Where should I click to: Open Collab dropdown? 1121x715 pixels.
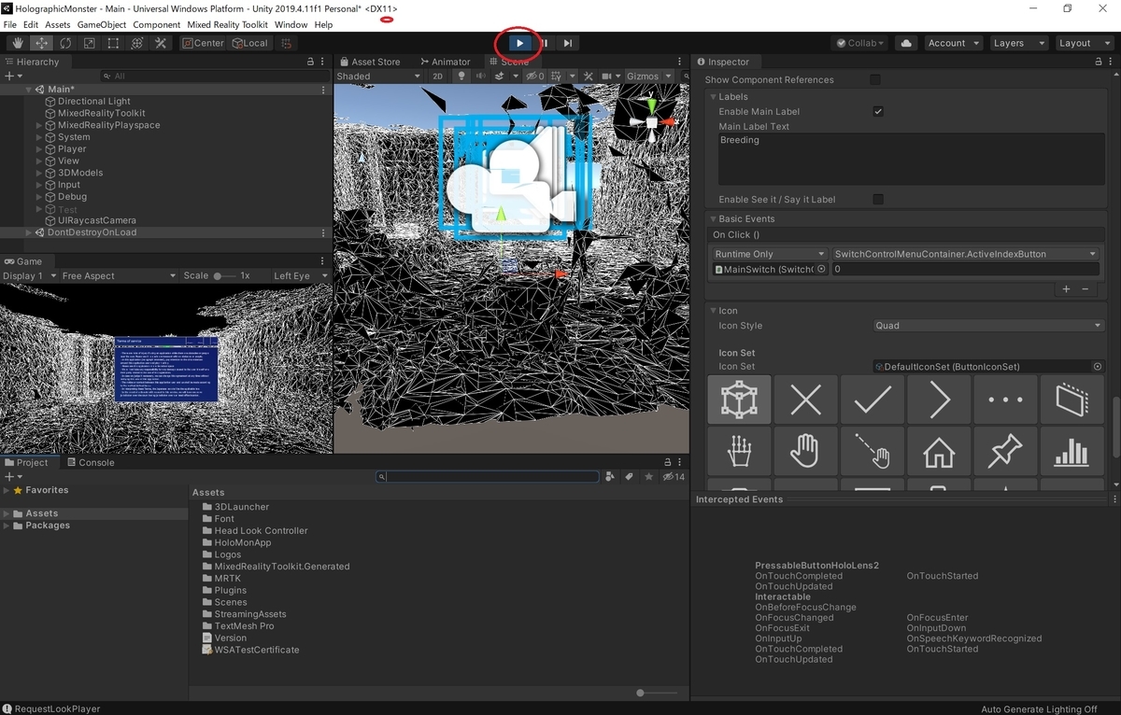[859, 43]
